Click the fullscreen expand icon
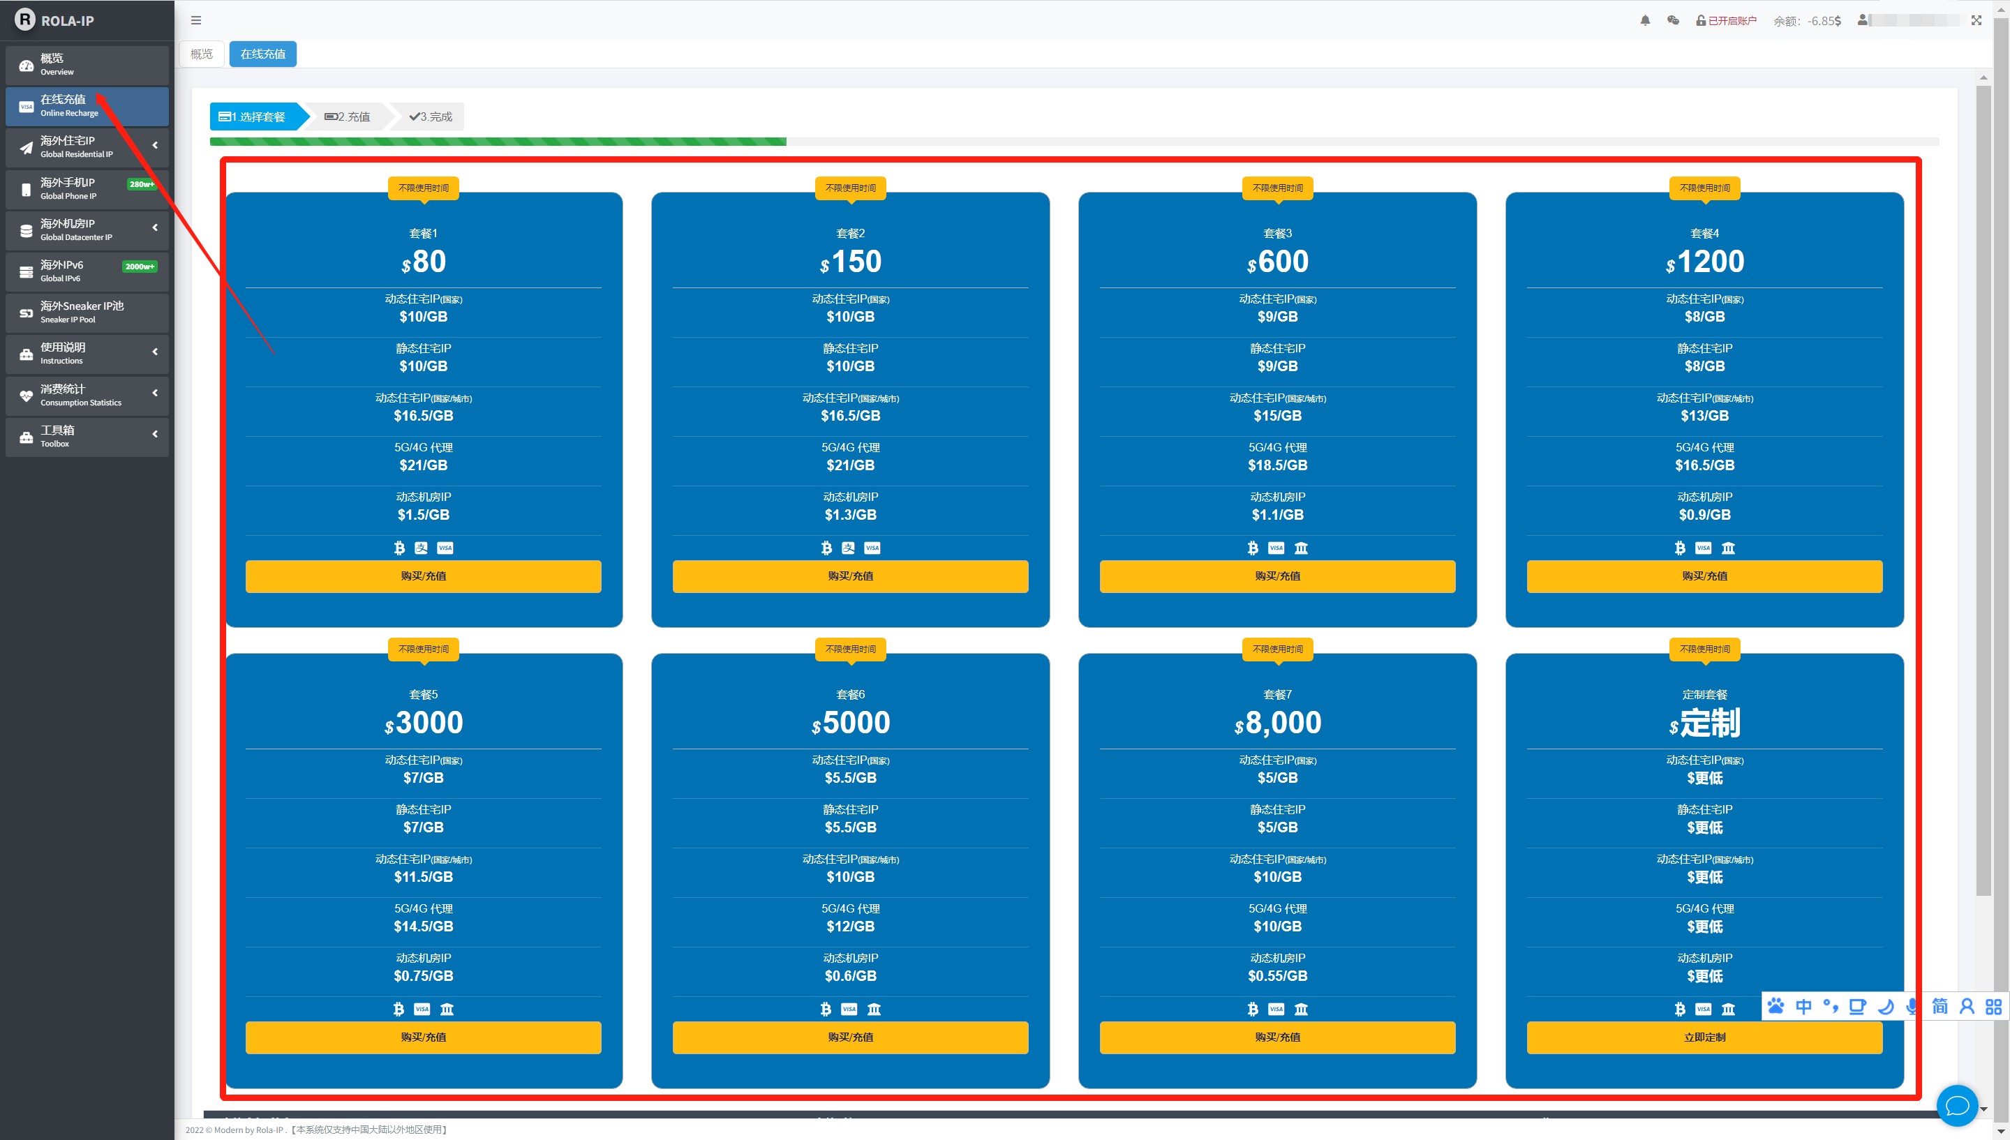2010x1140 pixels. (x=1976, y=20)
